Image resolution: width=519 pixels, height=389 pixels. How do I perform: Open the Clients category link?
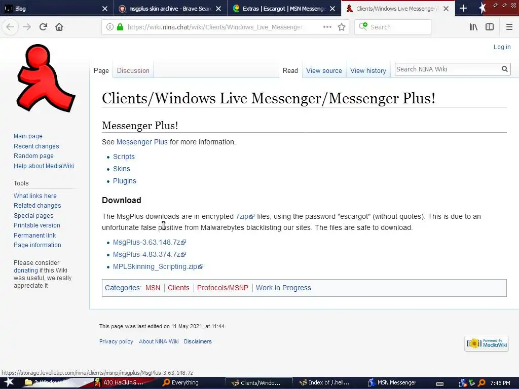[x=178, y=288]
